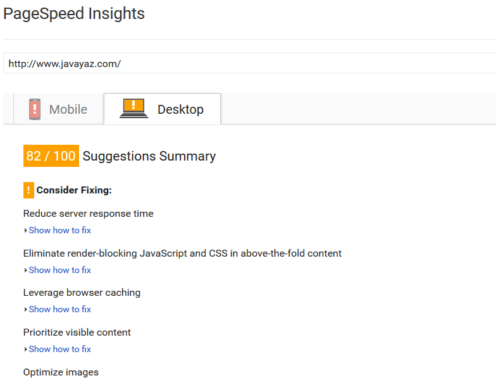Select the Desktop tab label
Viewport: 496px width, 378px height.
tap(180, 109)
